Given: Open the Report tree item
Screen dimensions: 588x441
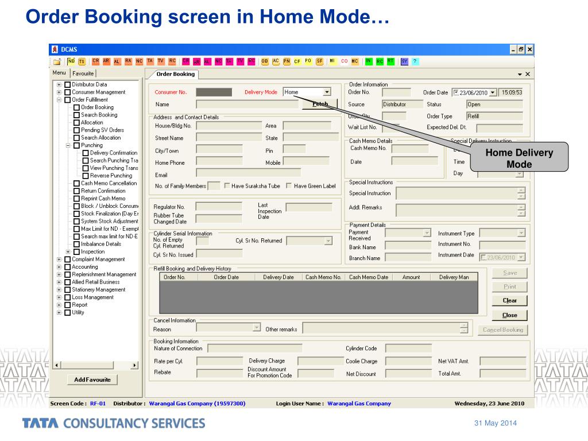Looking at the screenshot, I should (x=79, y=305).
